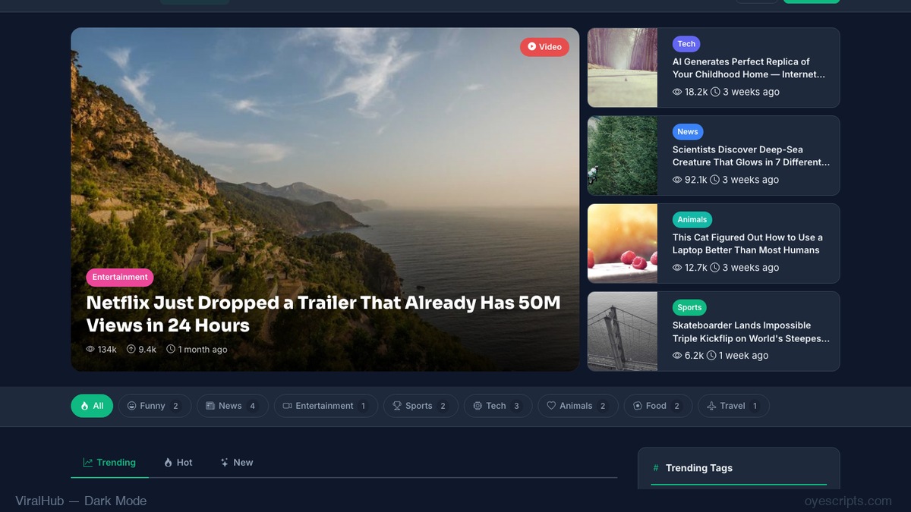Click the eye icon next to 18.2k
Image resolution: width=911 pixels, height=512 pixels.
(x=677, y=92)
